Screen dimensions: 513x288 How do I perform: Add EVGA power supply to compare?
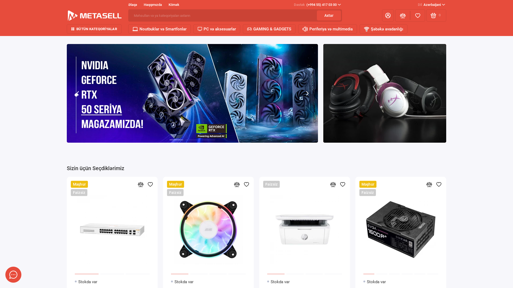tap(429, 185)
